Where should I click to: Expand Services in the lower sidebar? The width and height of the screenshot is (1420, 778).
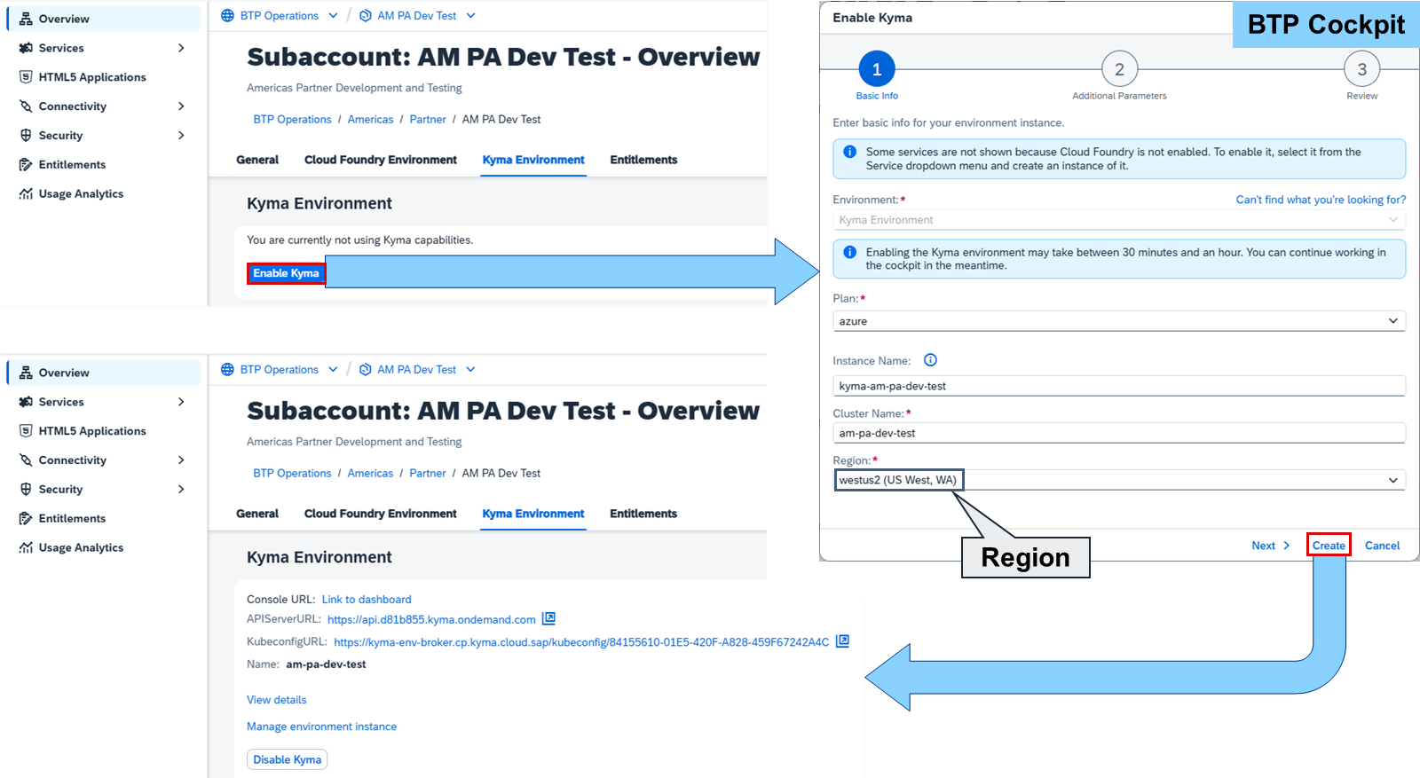click(181, 402)
